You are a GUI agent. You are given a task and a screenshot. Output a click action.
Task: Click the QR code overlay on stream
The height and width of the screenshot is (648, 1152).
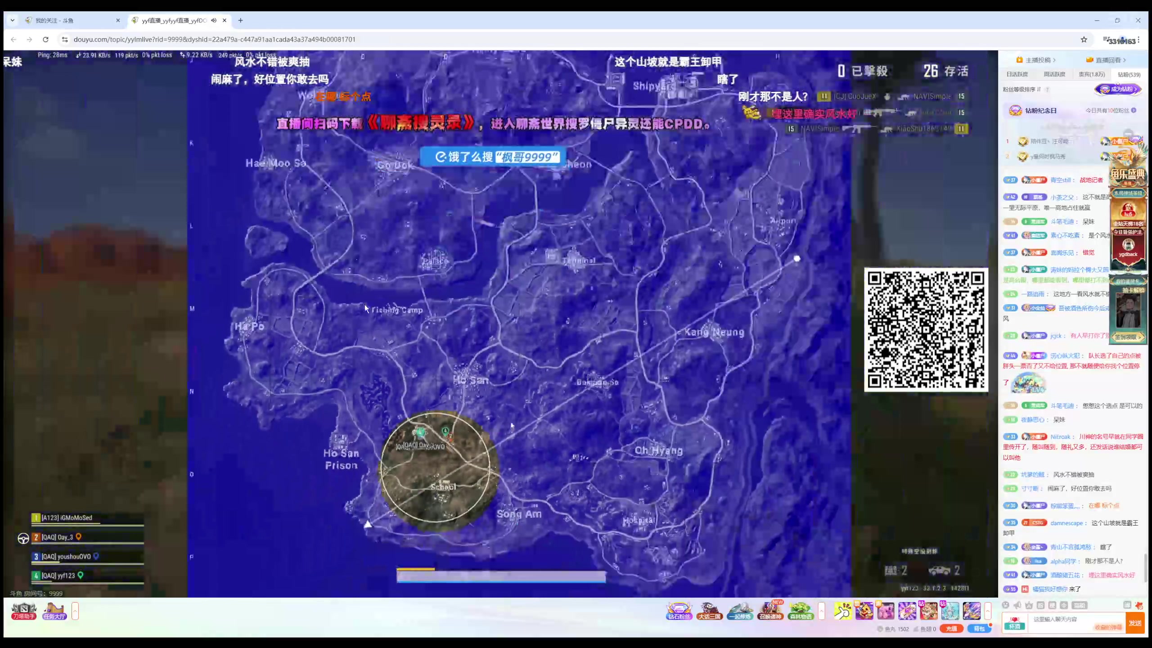coord(926,329)
